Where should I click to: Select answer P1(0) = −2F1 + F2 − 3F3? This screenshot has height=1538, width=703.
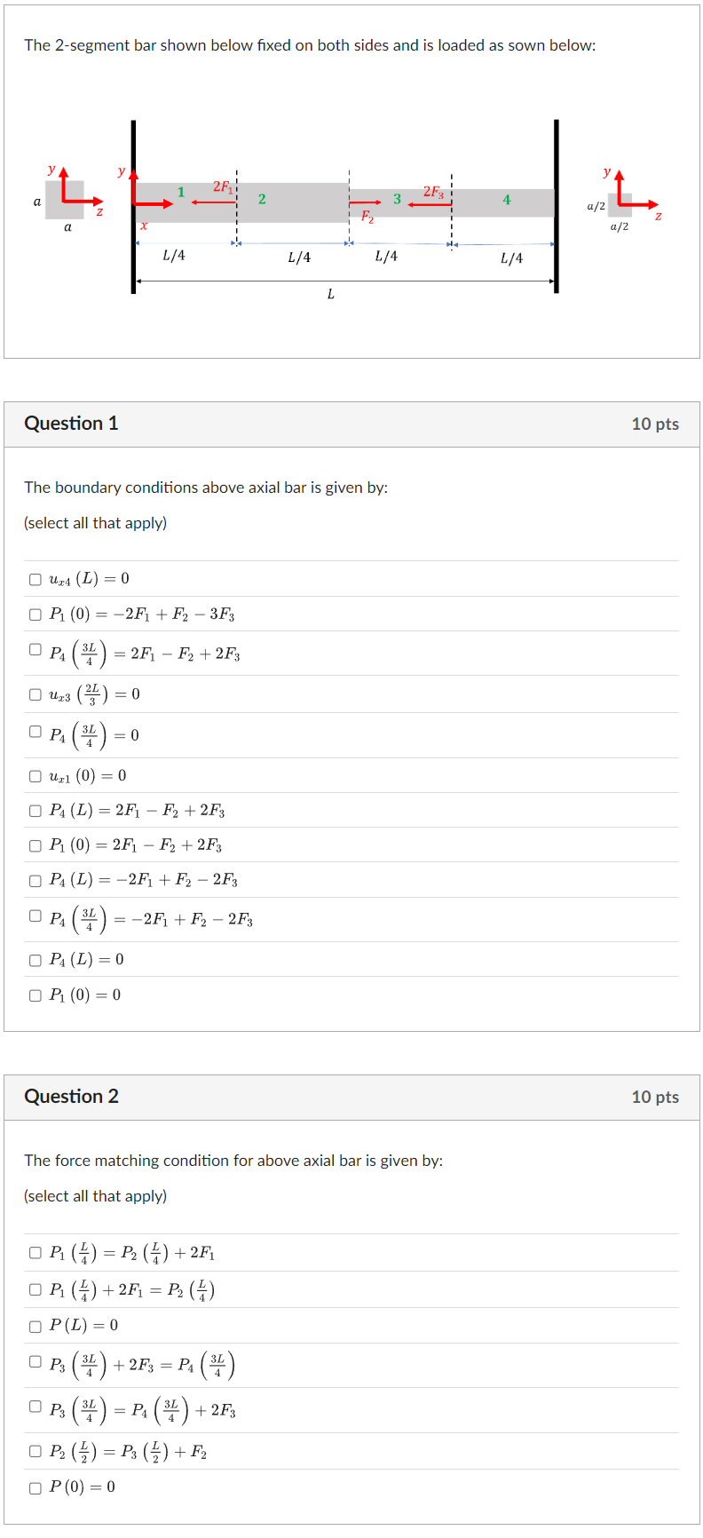point(35,614)
